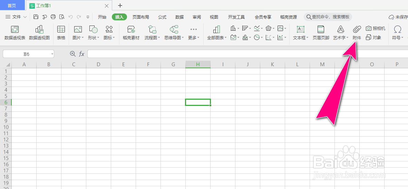Insert a PivotTable (数据透视表)
Image resolution: width=408 pixels, height=189 pixels.
[x=15, y=33]
